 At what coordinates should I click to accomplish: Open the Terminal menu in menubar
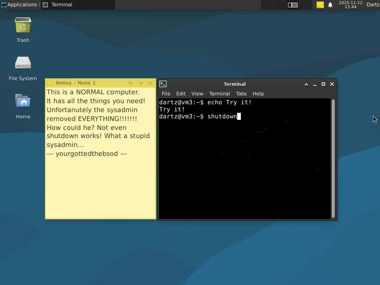[x=219, y=94]
